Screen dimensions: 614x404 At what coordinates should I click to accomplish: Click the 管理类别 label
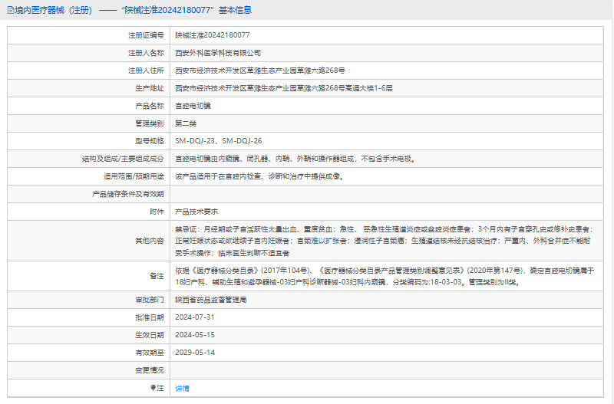(x=150, y=123)
